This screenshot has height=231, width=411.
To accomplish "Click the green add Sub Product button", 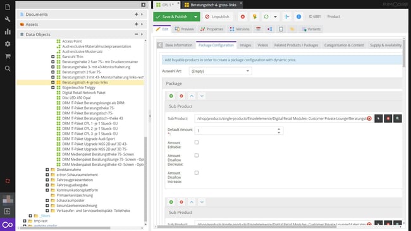I will click(x=171, y=96).
